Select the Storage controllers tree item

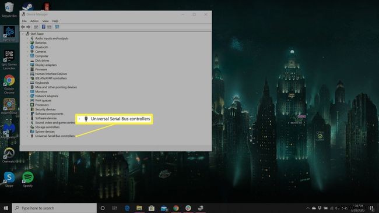pyautogui.click(x=47, y=127)
